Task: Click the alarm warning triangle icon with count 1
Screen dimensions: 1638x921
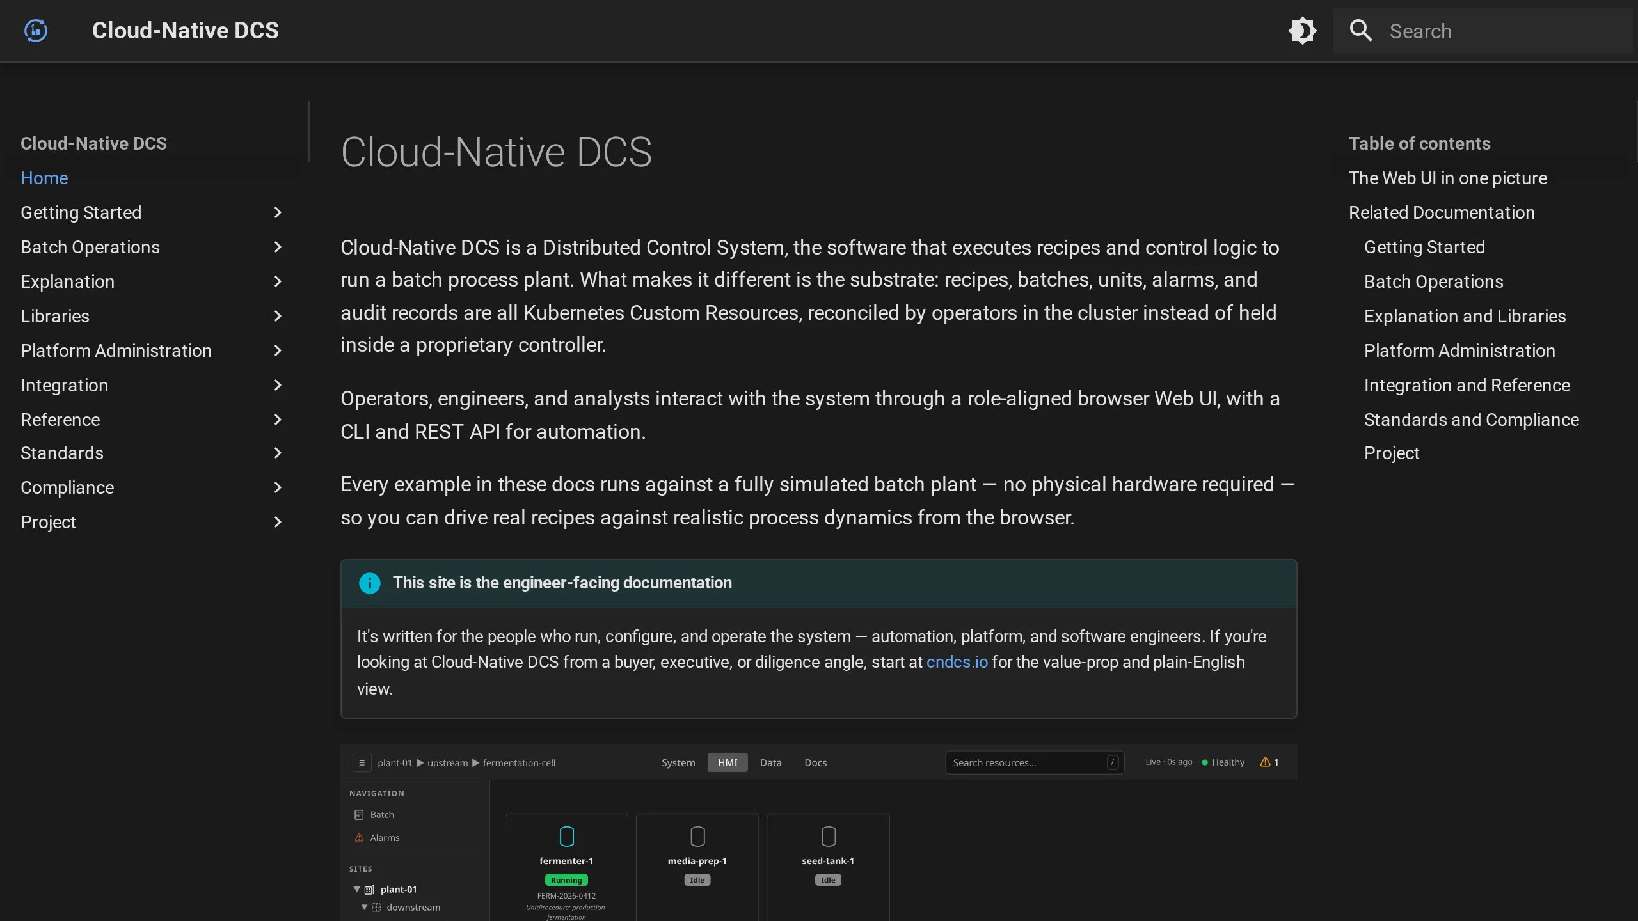Action: coord(1265,762)
